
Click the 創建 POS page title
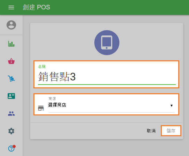click(37, 7)
